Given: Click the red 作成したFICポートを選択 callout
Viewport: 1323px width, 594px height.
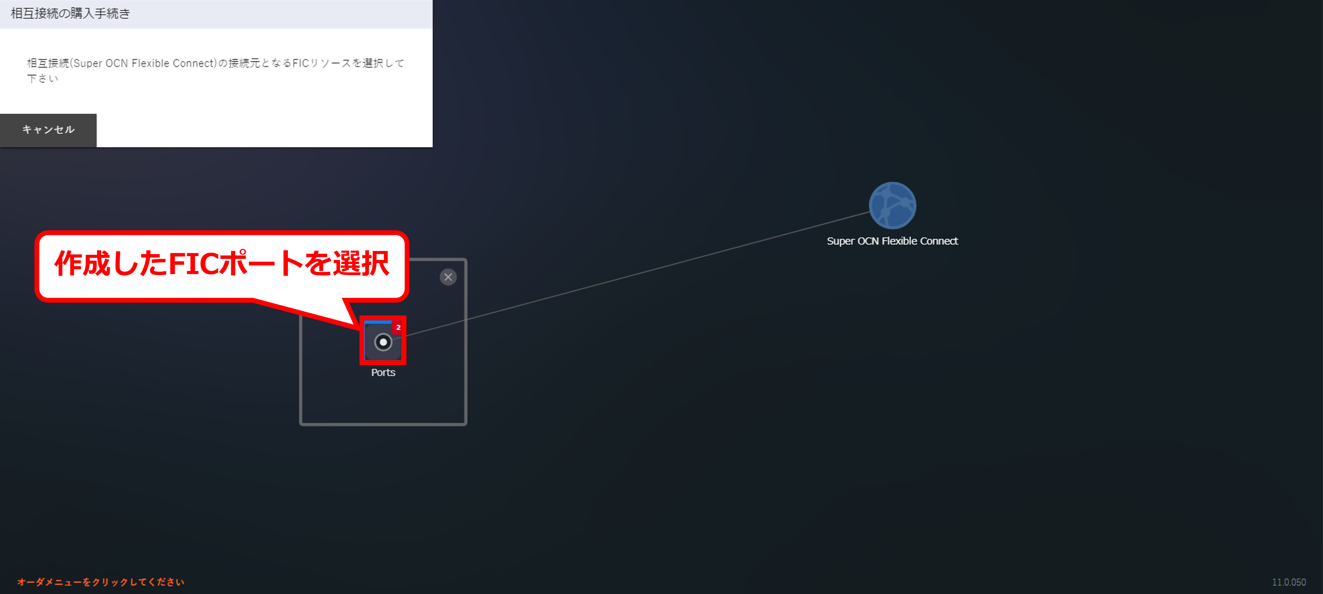Looking at the screenshot, I should (x=222, y=264).
